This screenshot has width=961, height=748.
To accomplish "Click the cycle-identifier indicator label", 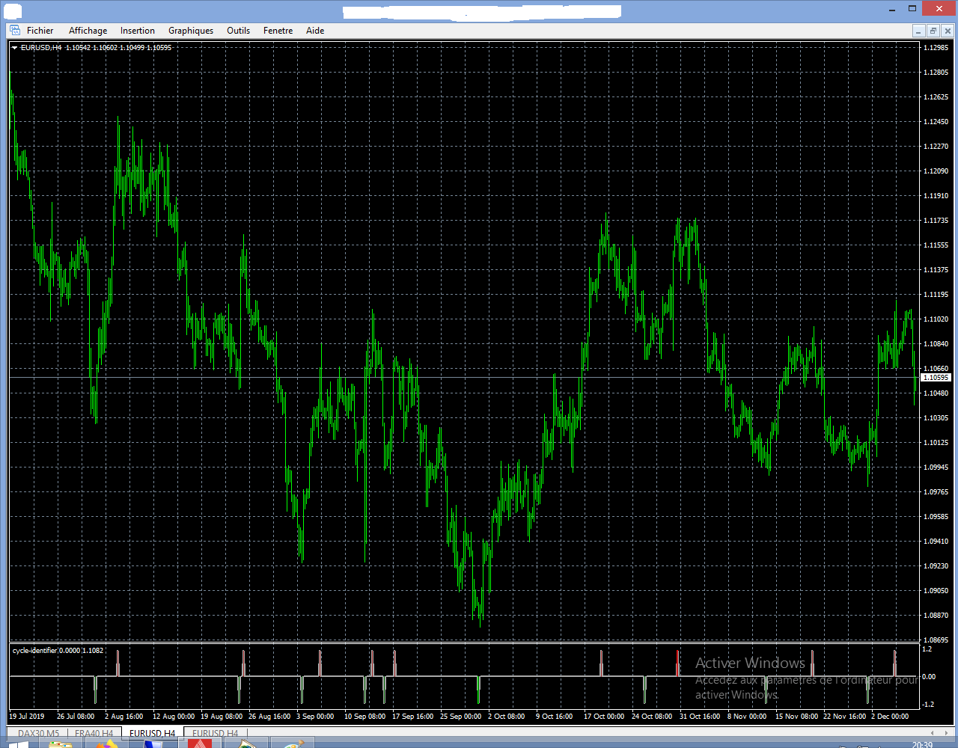I will tap(58, 651).
